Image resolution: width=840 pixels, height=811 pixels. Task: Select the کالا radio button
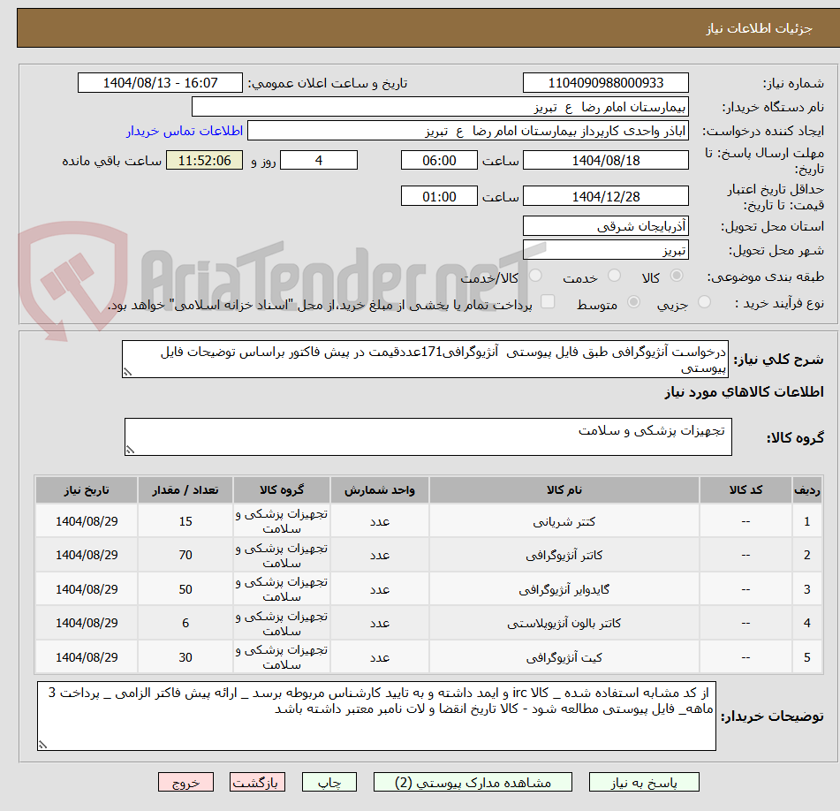click(x=676, y=277)
